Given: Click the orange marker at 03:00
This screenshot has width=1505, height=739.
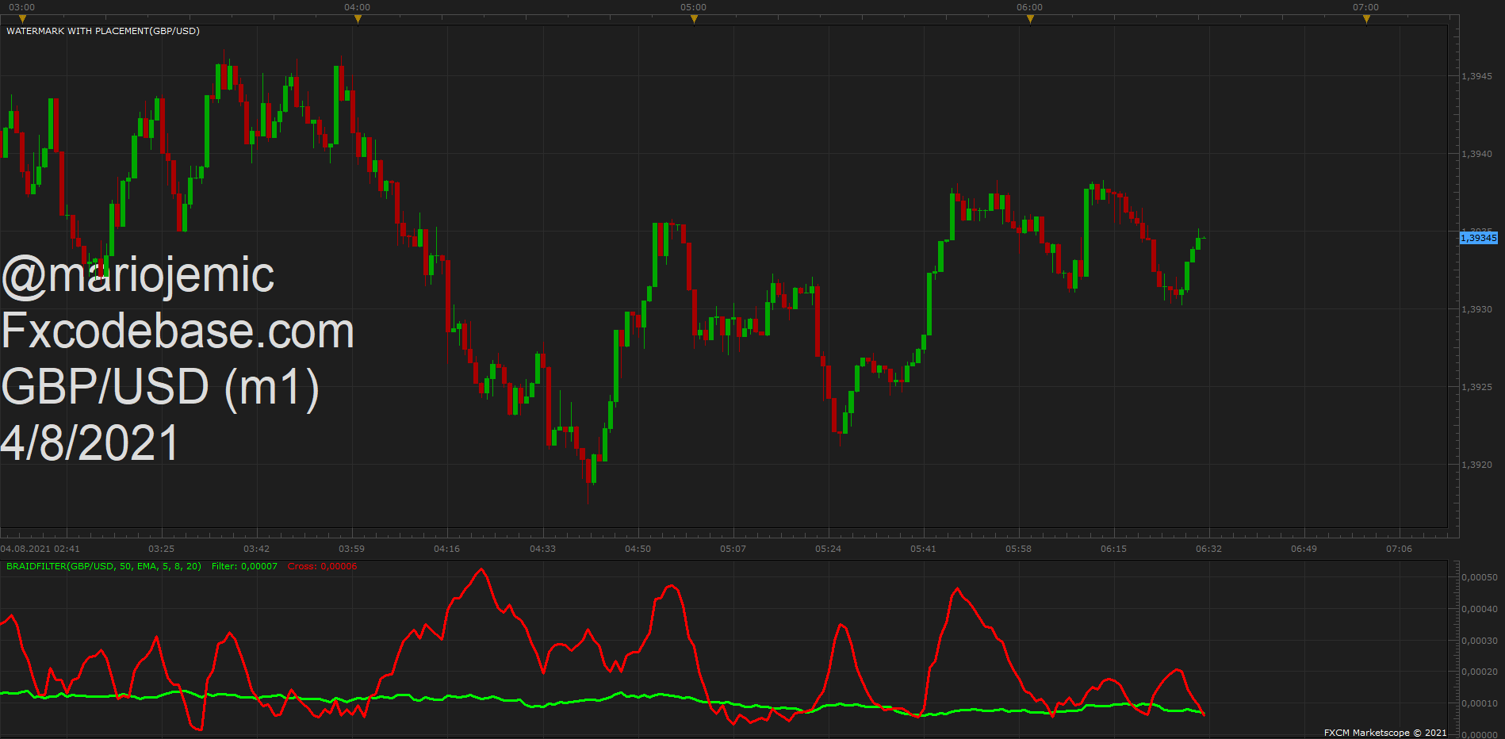Looking at the screenshot, I should point(22,19).
